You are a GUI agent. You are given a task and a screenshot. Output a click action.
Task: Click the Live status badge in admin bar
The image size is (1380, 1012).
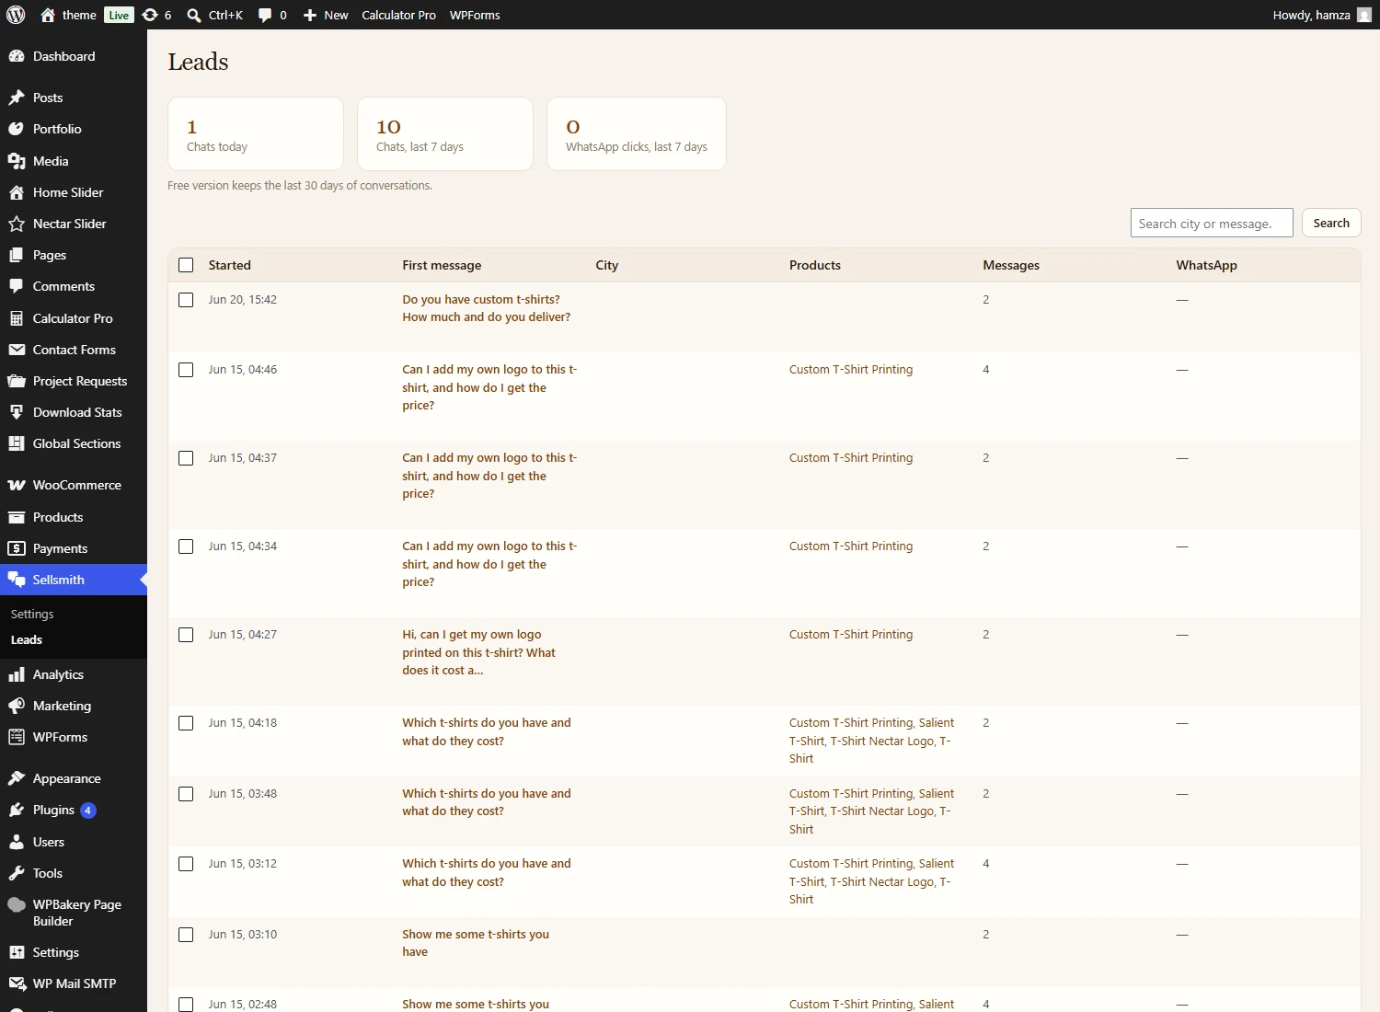(x=119, y=15)
